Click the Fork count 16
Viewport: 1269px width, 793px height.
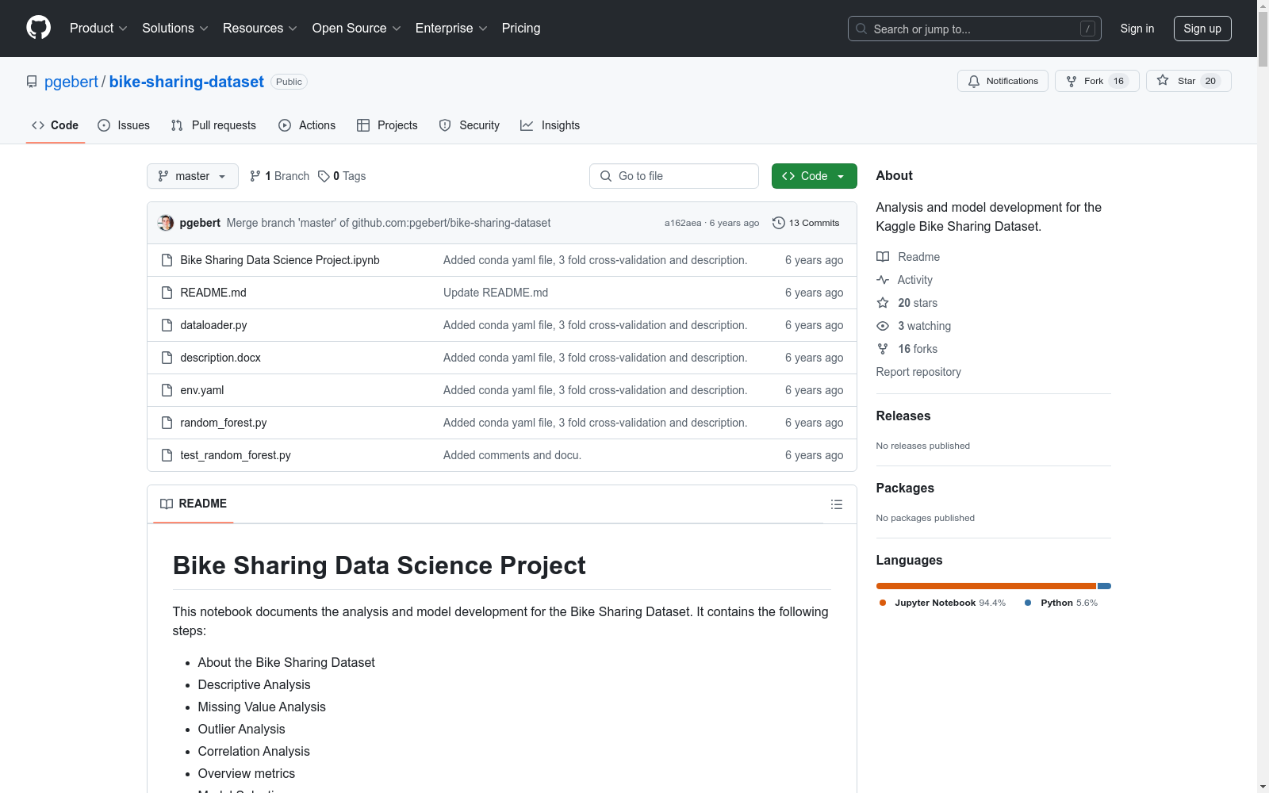[1118, 81]
